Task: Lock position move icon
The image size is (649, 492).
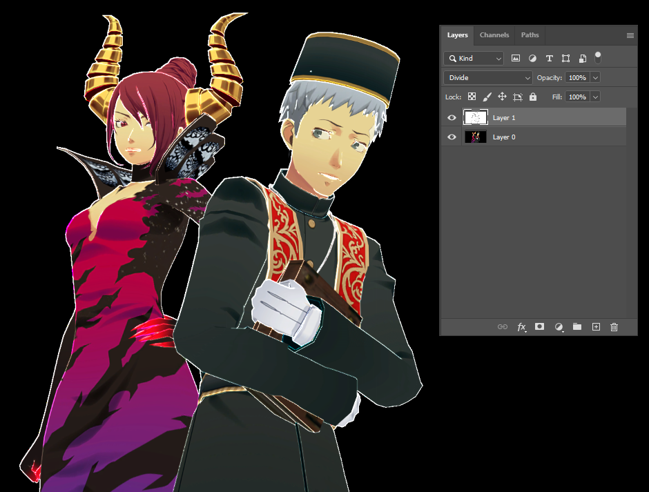Action: pos(502,97)
